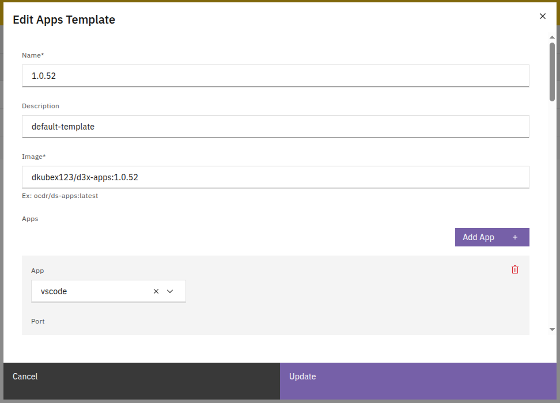Click the Image* field label
This screenshot has width=560, height=403.
33,157
